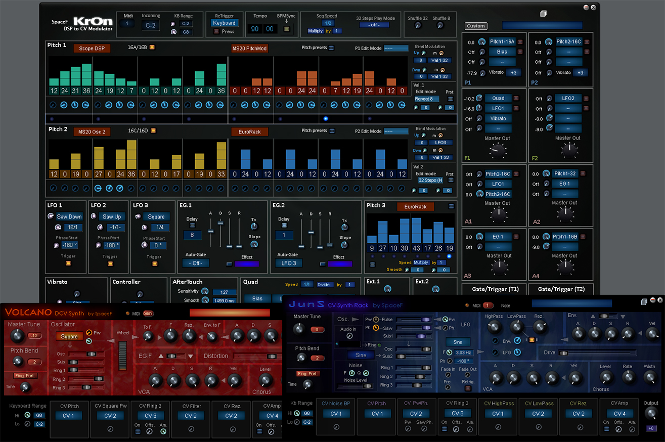Toggle CV Ring 2 On switch in Volcano

coord(138,431)
